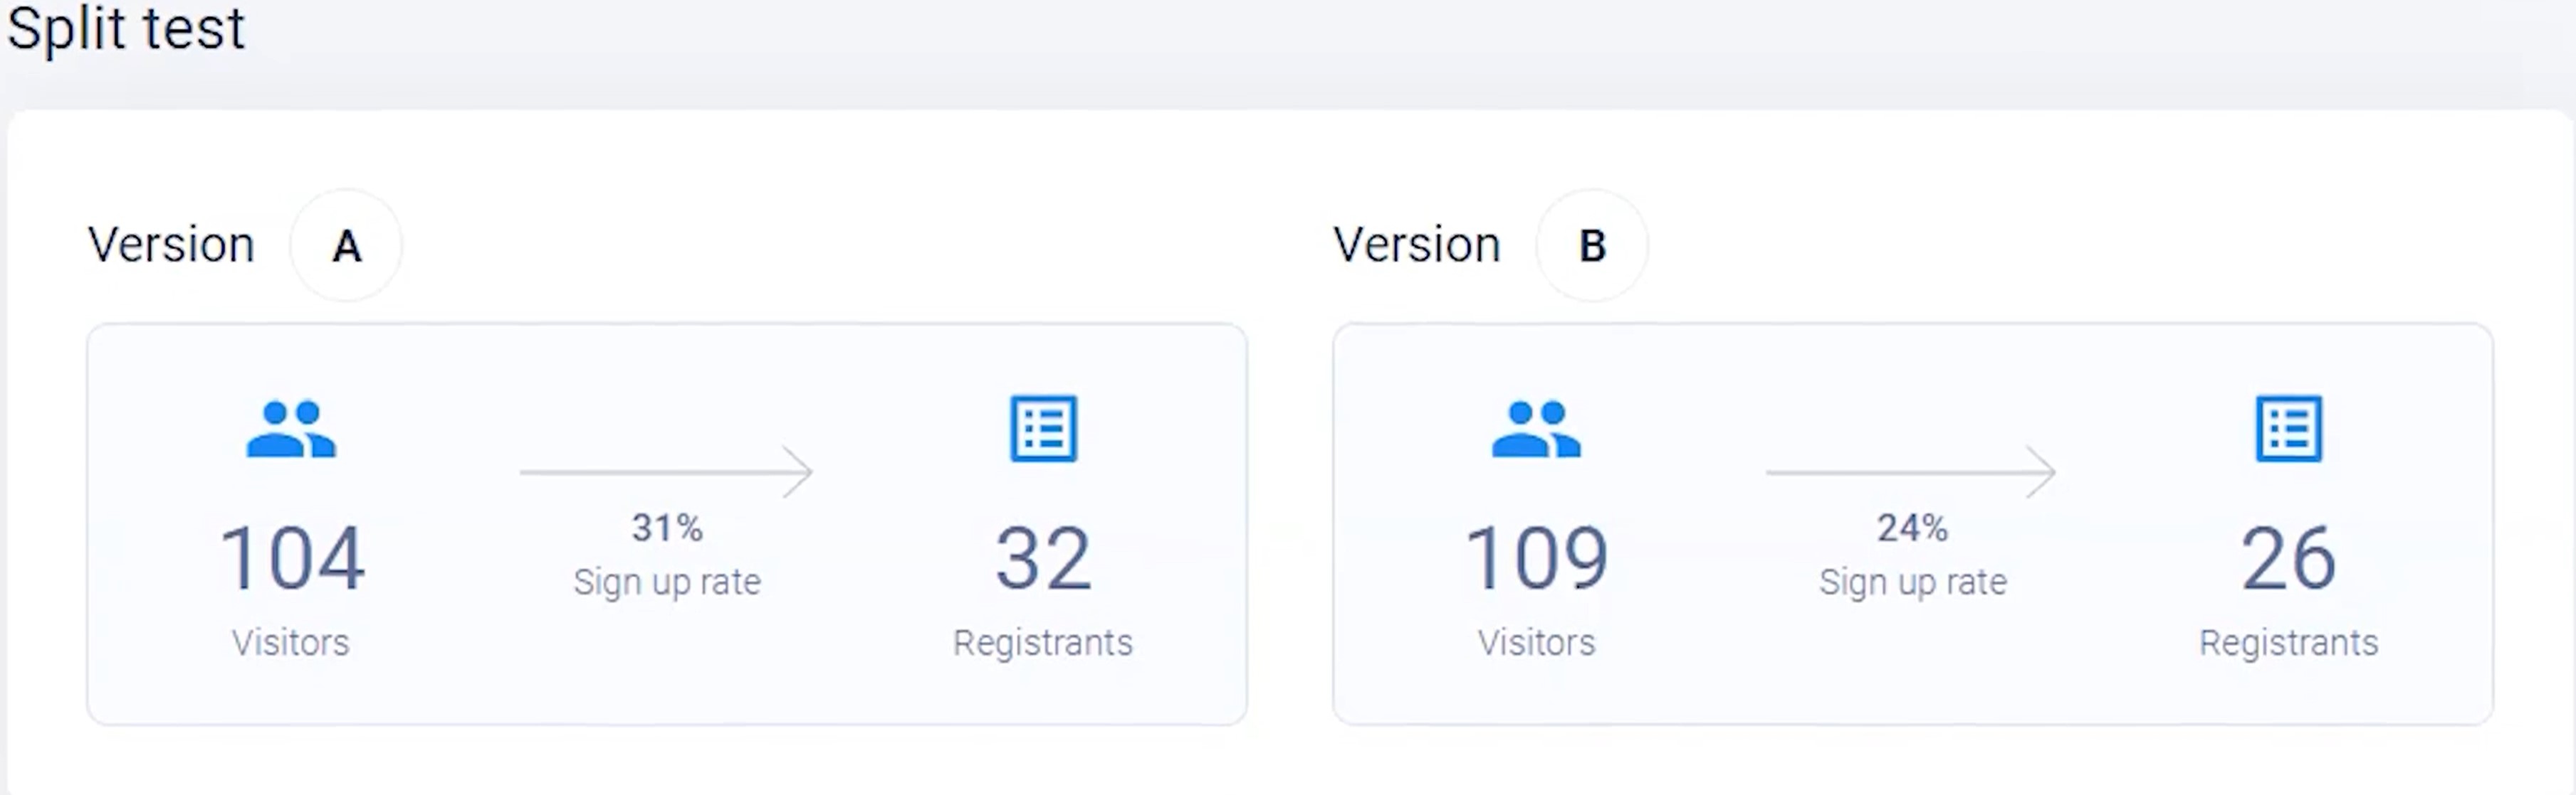
Task: Click the Version B registrants list icon
Action: coord(2288,429)
